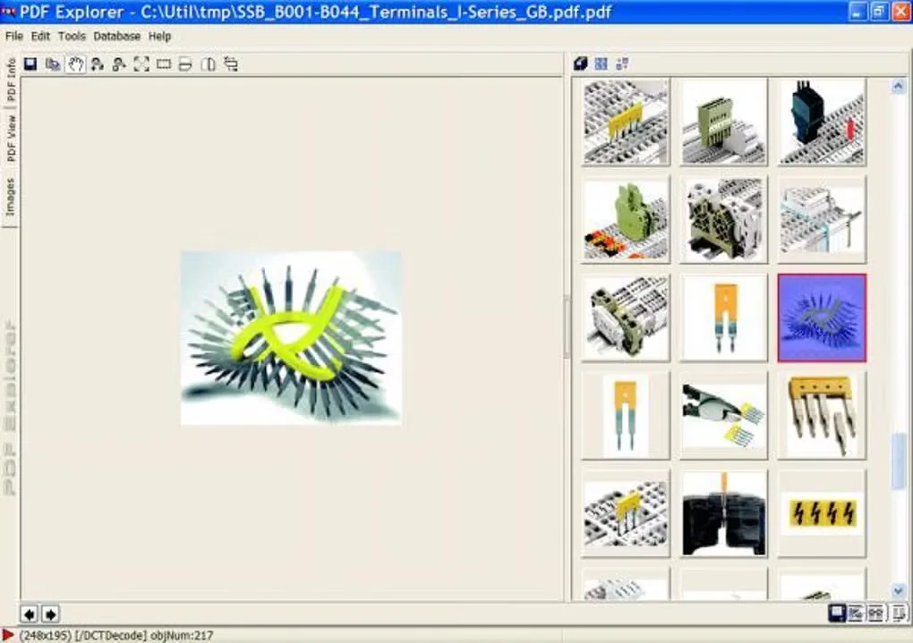The width and height of the screenshot is (913, 643).
Task: Click the copy image toolbar icon
Action: point(53,64)
